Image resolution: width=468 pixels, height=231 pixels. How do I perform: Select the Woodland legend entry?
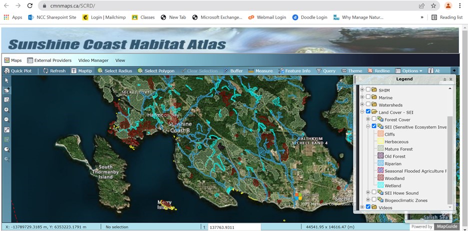[394, 178]
